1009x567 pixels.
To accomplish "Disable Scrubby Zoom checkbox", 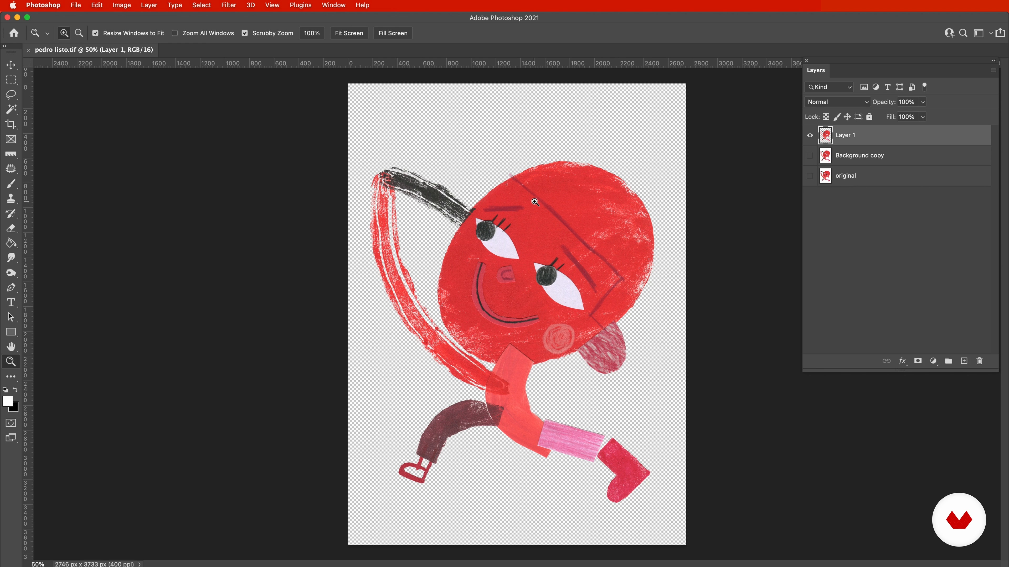I will pos(245,33).
